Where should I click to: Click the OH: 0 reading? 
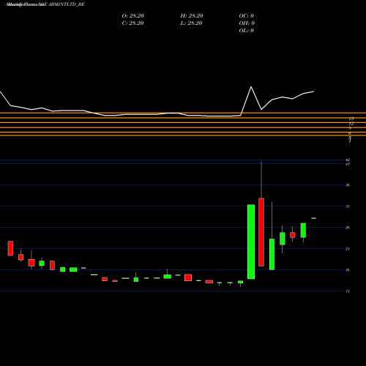(247, 23)
